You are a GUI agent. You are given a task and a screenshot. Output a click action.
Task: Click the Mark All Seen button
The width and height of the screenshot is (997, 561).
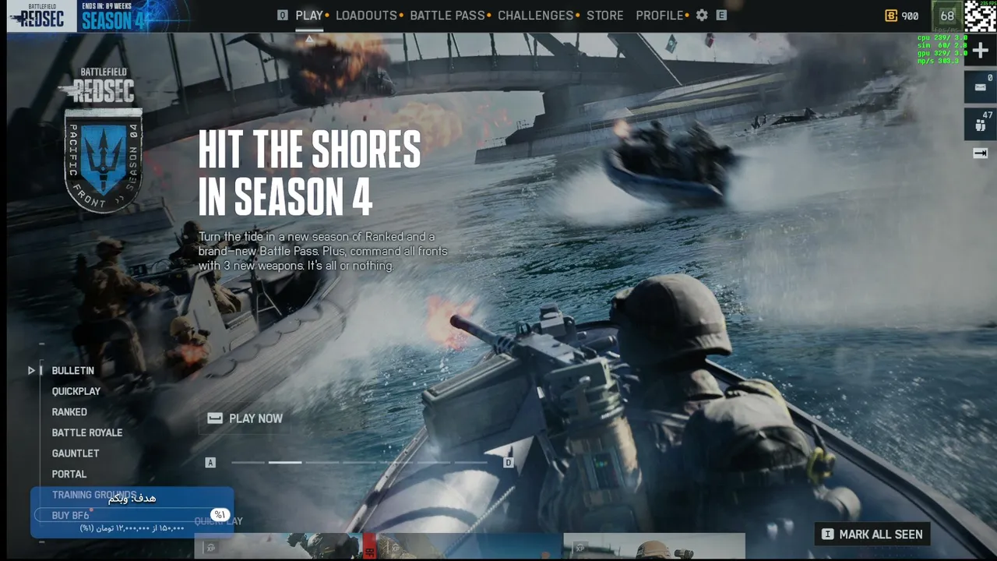coord(872,535)
